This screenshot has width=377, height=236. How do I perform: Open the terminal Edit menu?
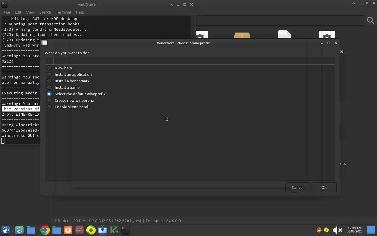18,12
